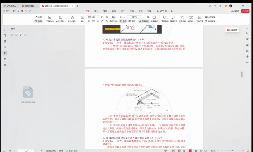Viewport: 253px width, 152px height.
Task: Close the 附件 attachments panel
Action: click(x=44, y=29)
